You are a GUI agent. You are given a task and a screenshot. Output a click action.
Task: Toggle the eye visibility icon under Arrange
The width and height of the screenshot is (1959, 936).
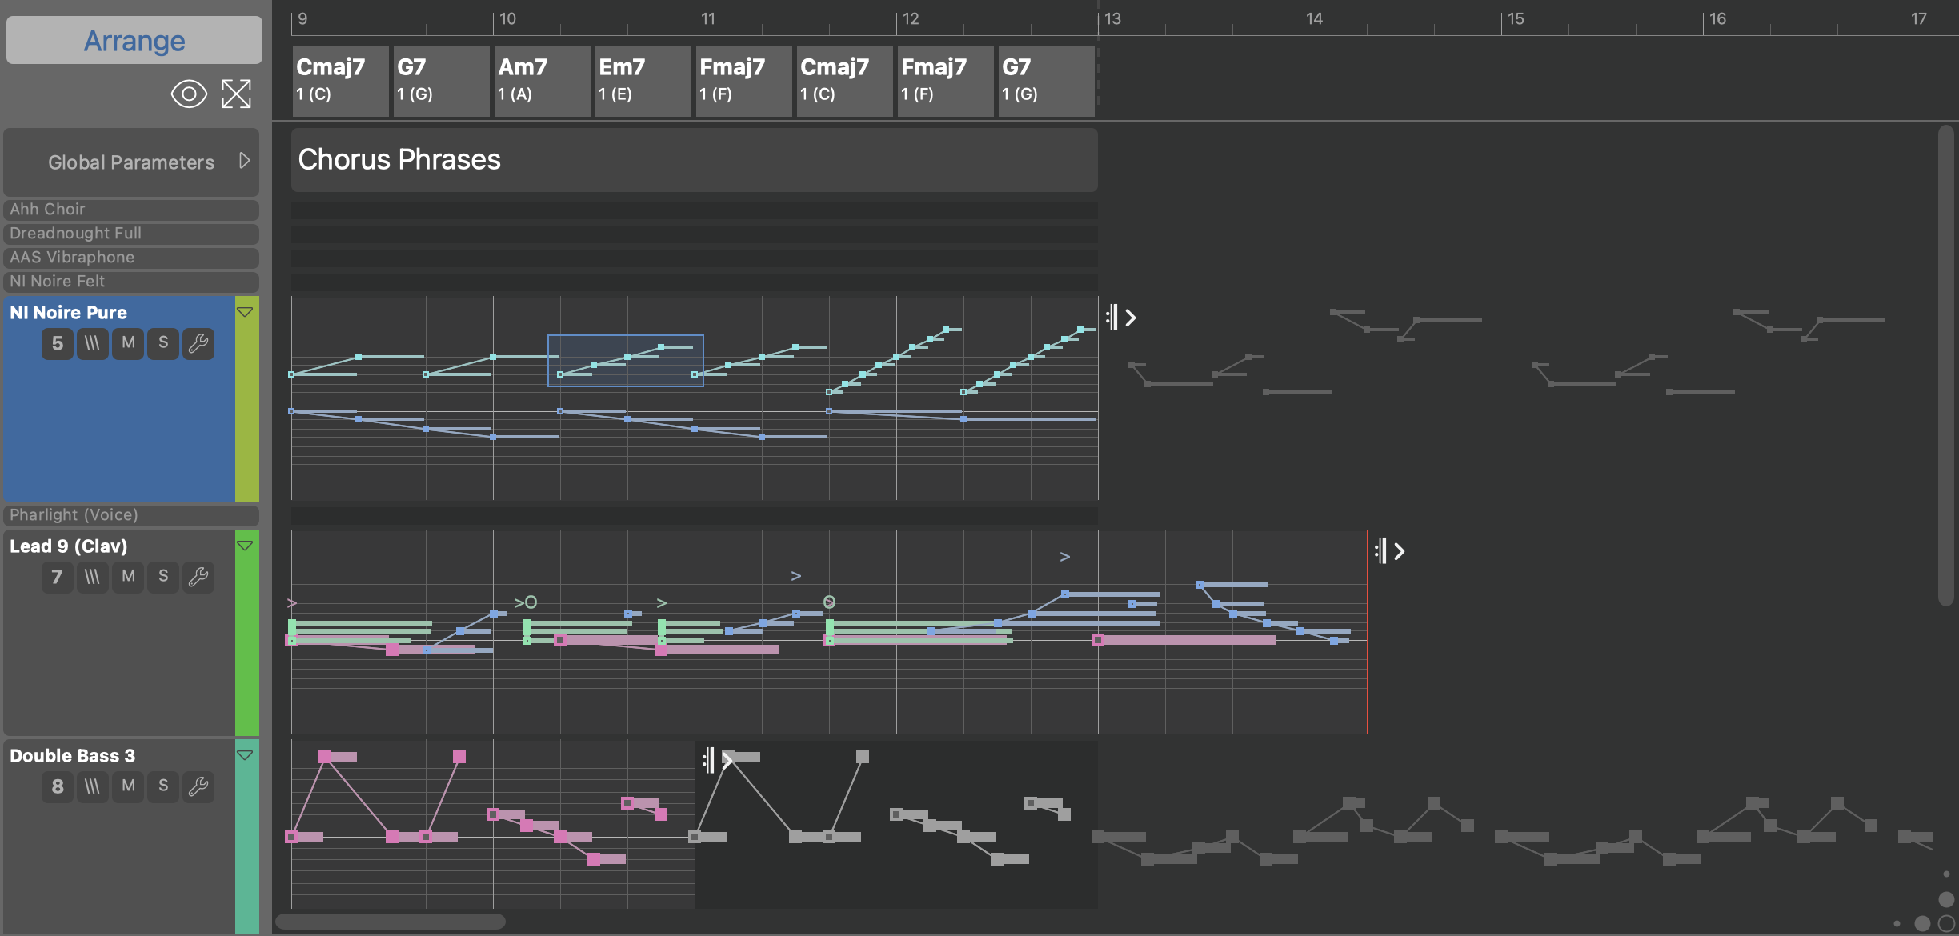189,94
